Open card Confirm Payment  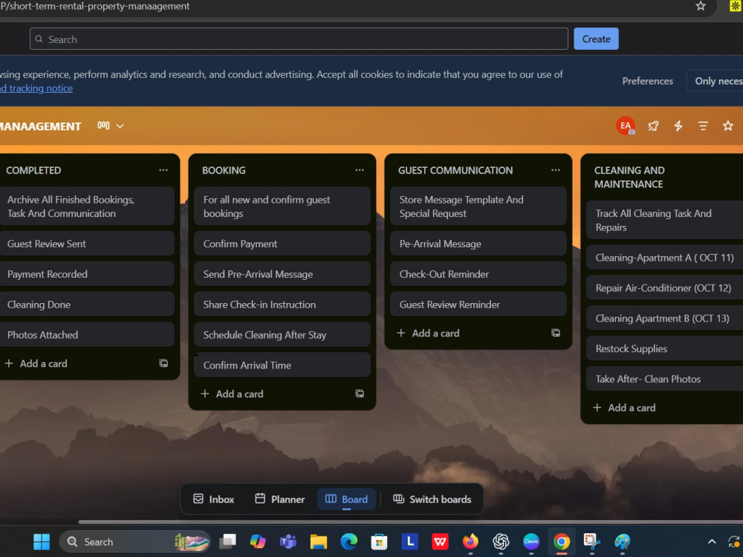pos(282,244)
